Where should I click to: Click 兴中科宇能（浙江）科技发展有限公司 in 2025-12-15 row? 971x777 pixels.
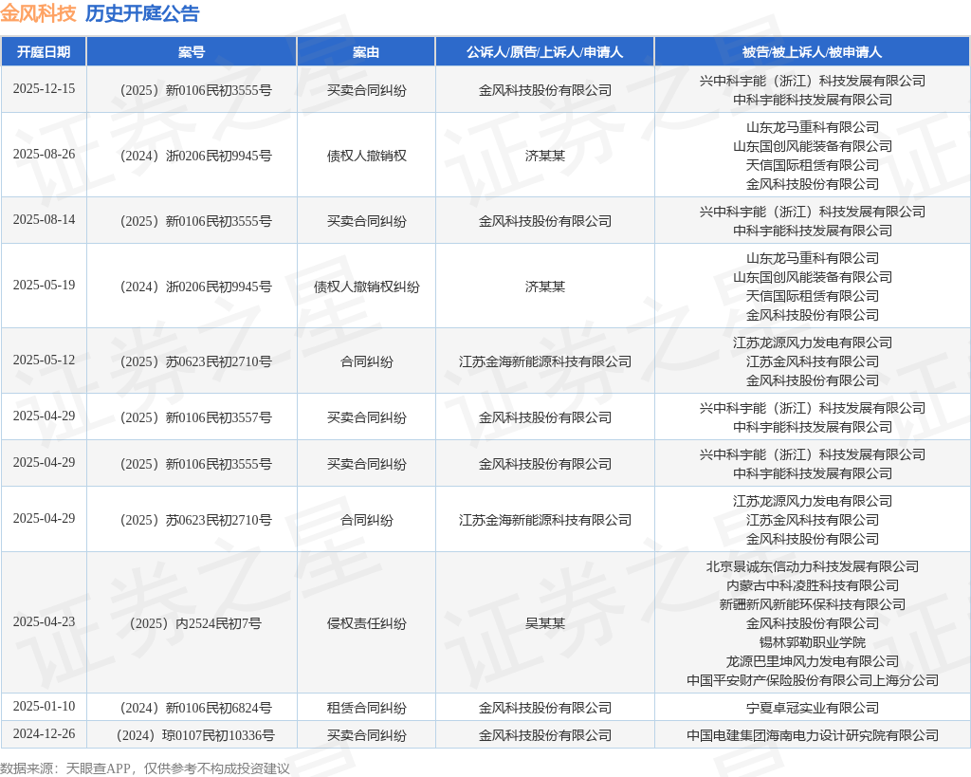[813, 82]
